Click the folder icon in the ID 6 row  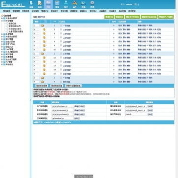(x=44, y=33)
